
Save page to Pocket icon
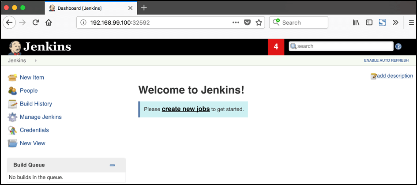(x=247, y=23)
